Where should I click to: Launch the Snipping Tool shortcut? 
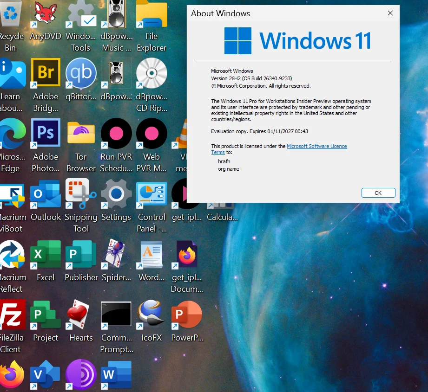click(81, 194)
